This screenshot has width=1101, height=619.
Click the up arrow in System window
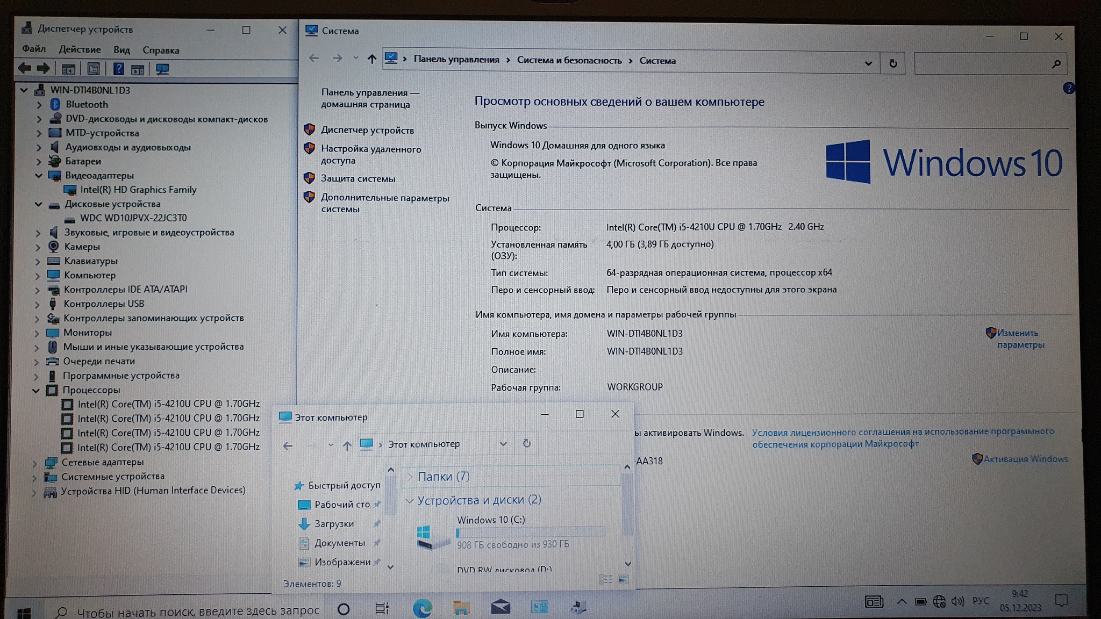(371, 59)
